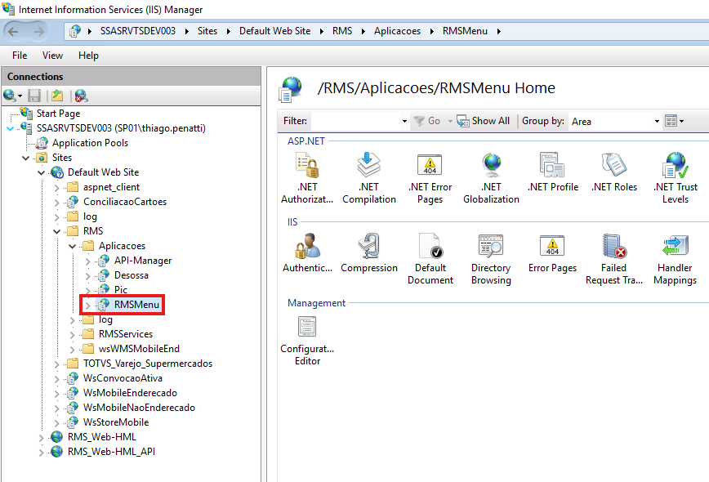Open the File menu

20,56
